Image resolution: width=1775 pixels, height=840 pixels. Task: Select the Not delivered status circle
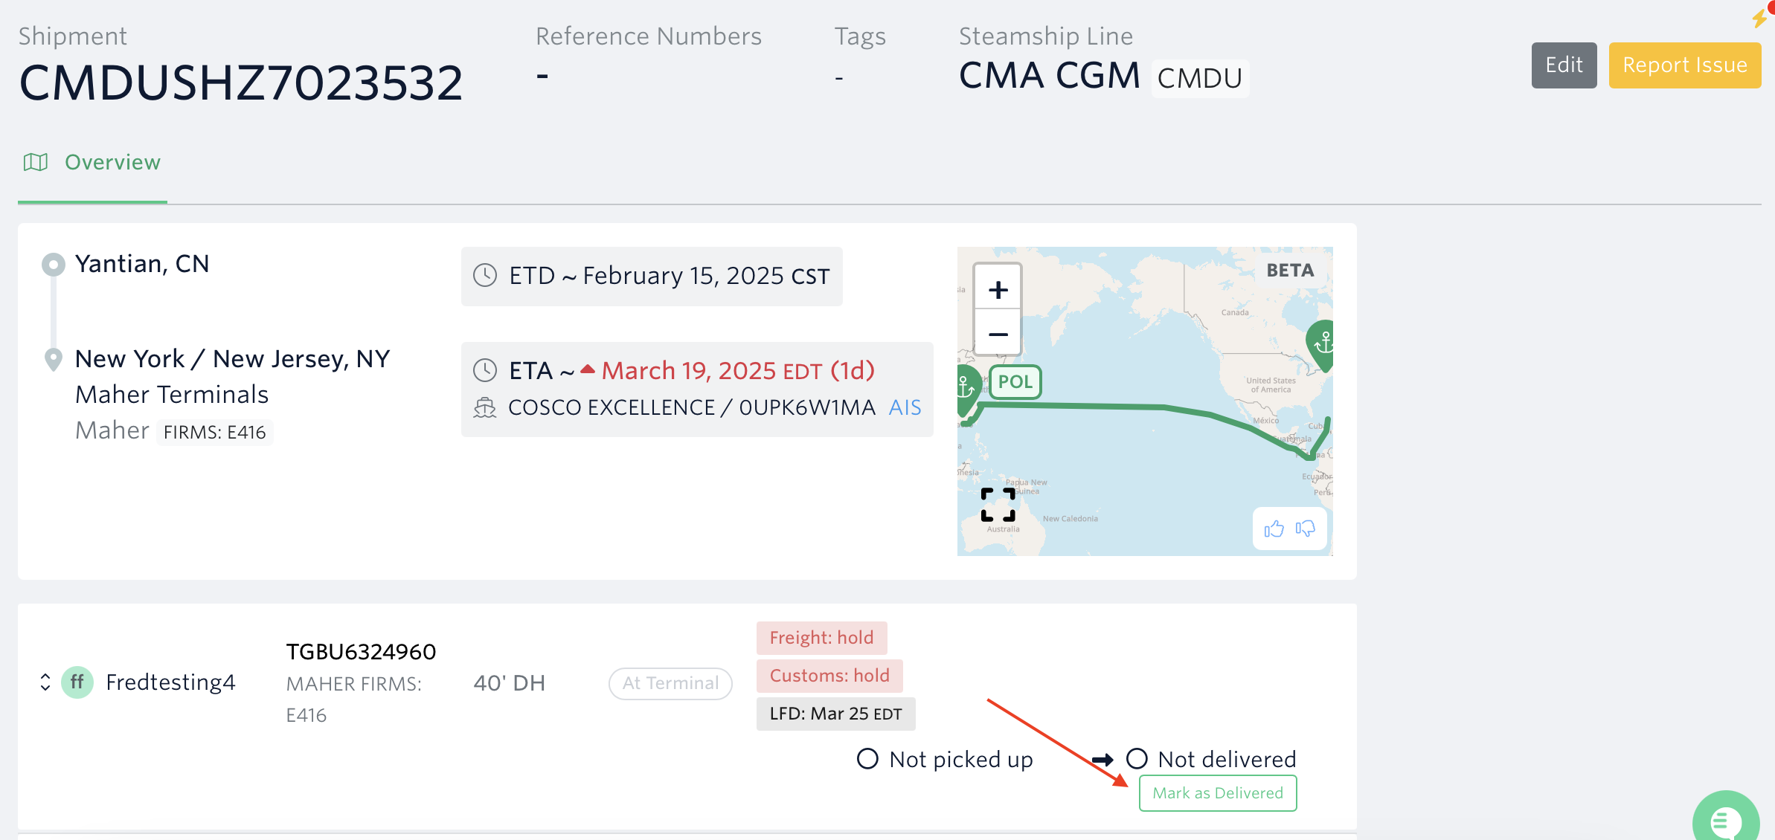coord(1137,759)
